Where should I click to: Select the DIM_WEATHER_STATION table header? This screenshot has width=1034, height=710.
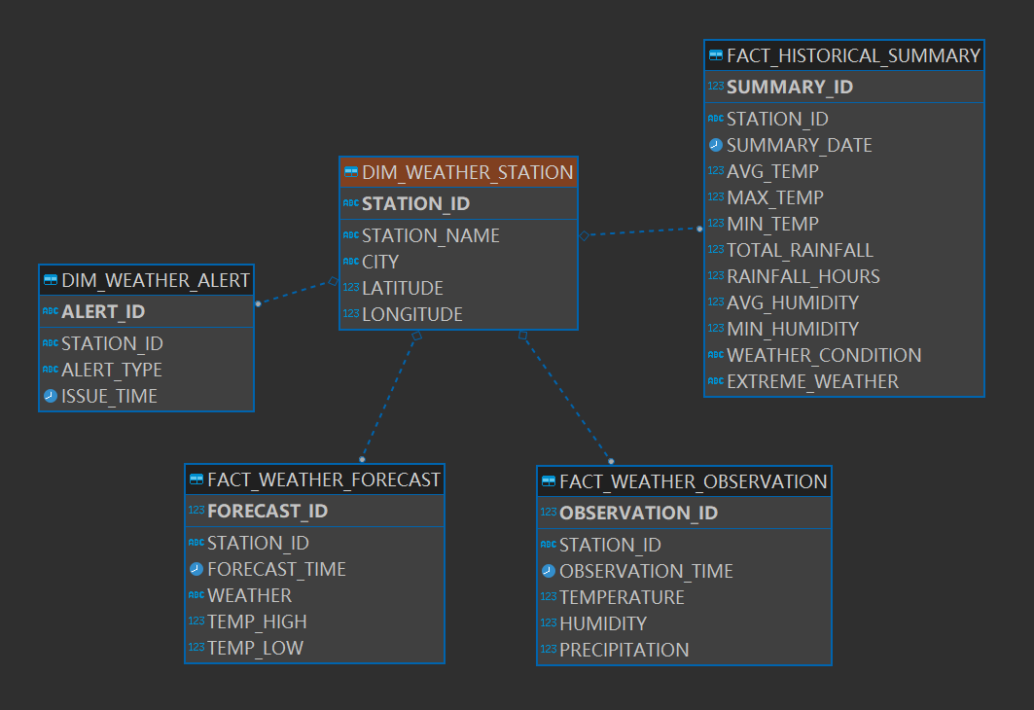tap(458, 172)
